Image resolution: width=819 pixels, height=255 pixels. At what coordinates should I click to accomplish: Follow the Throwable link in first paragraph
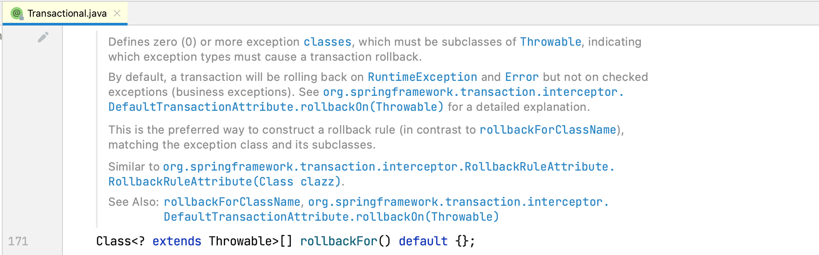[x=551, y=42]
